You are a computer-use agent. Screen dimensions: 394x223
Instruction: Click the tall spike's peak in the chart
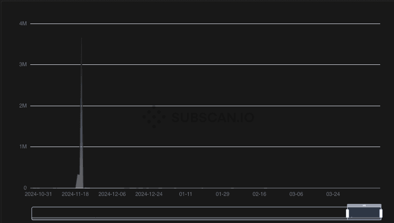pyautogui.click(x=81, y=40)
